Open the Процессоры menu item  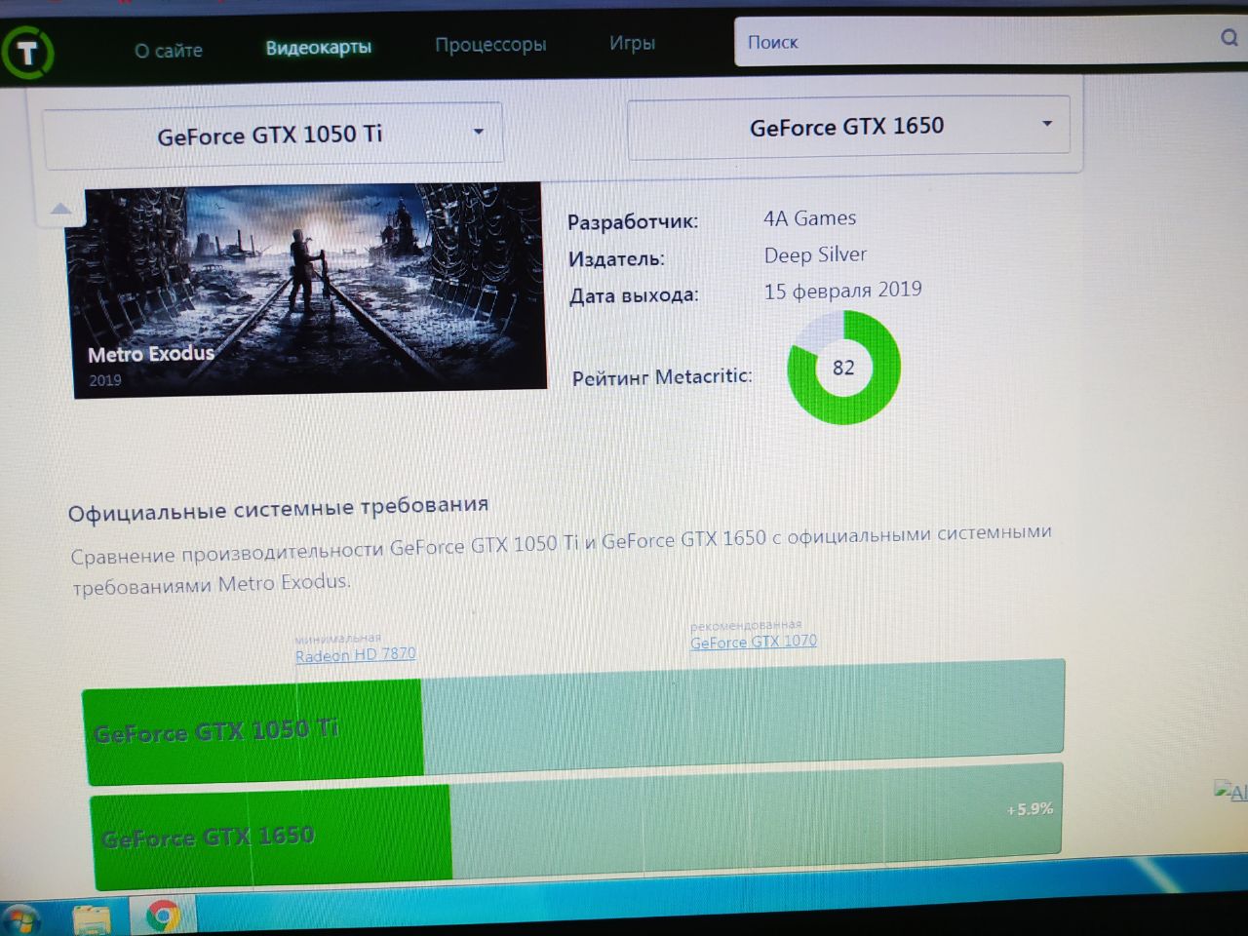pyautogui.click(x=490, y=45)
